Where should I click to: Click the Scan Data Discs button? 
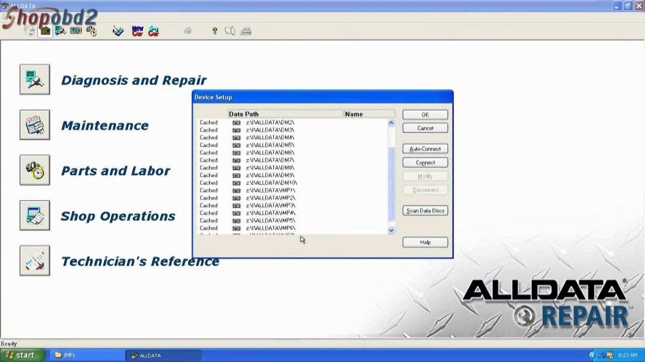click(x=425, y=211)
